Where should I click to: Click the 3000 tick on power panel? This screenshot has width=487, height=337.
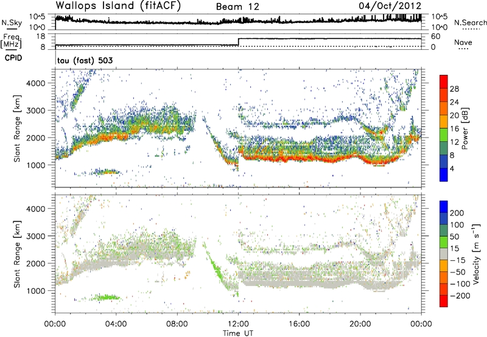pos(35,111)
